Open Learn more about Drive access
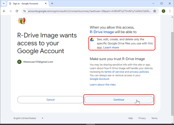This screenshot has height=125, width=174. [x=111, y=48]
